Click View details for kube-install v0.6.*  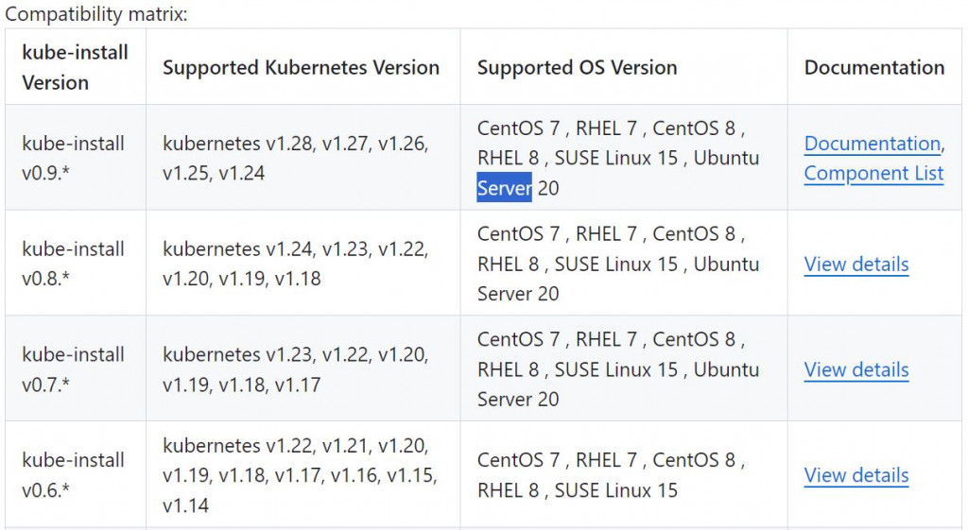coord(856,475)
